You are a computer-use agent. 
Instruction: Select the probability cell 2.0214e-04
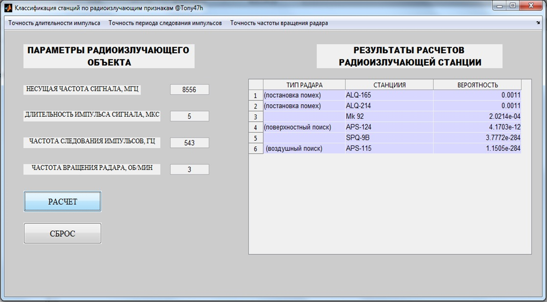[477, 117]
